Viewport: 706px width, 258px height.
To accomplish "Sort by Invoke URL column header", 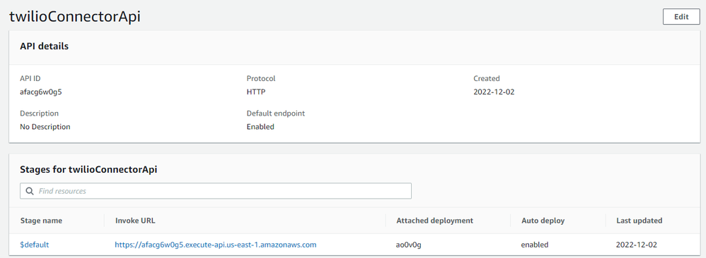I will tap(136, 221).
